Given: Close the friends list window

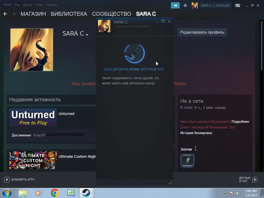Looking at the screenshot, I should [169, 21].
